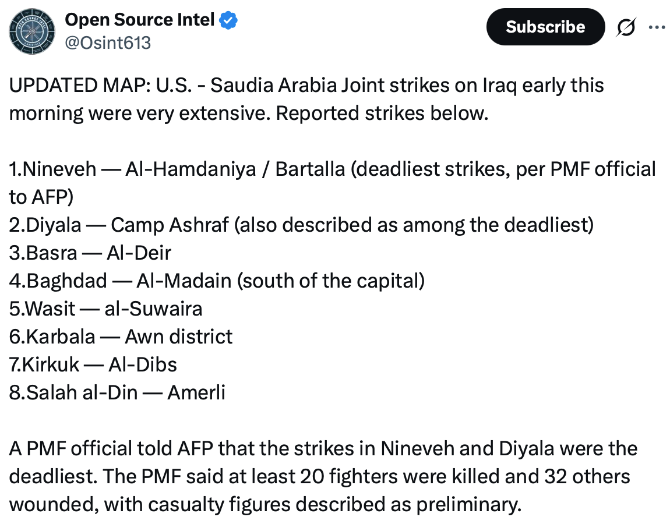Click the Karbala Awn district entry

(121, 337)
